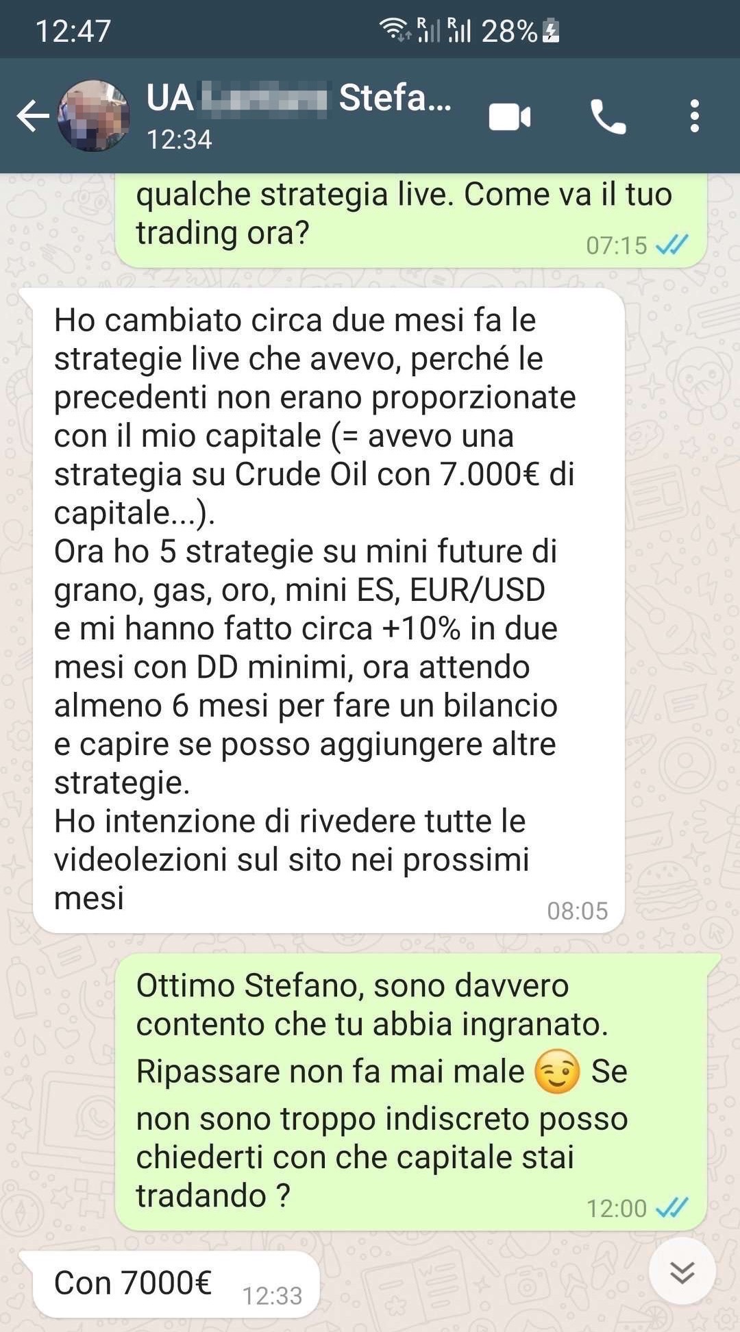Tap the Wi-Fi icon in status bar
The height and width of the screenshot is (1332, 740).
point(395,30)
